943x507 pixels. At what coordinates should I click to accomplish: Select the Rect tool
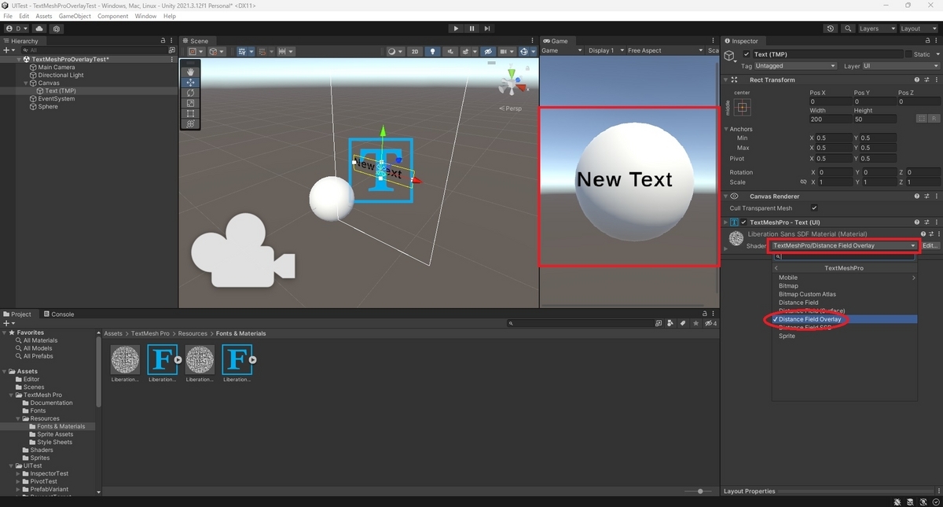[x=190, y=113]
